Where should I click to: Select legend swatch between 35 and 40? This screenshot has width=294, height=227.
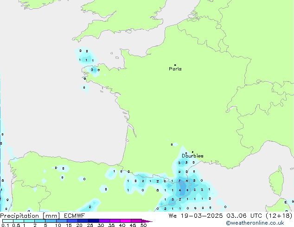115,221
